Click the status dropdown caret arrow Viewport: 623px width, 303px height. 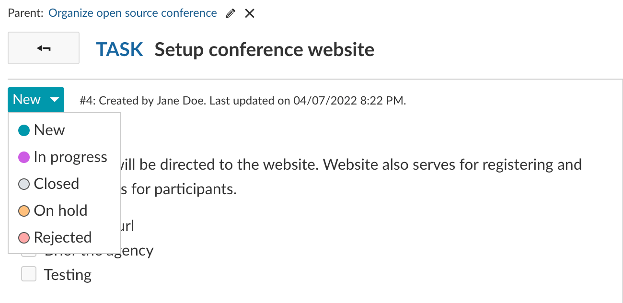(55, 100)
